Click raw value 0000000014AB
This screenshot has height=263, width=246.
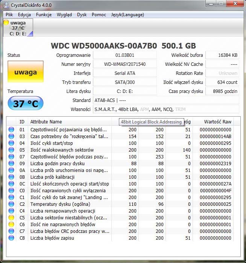click(216, 137)
